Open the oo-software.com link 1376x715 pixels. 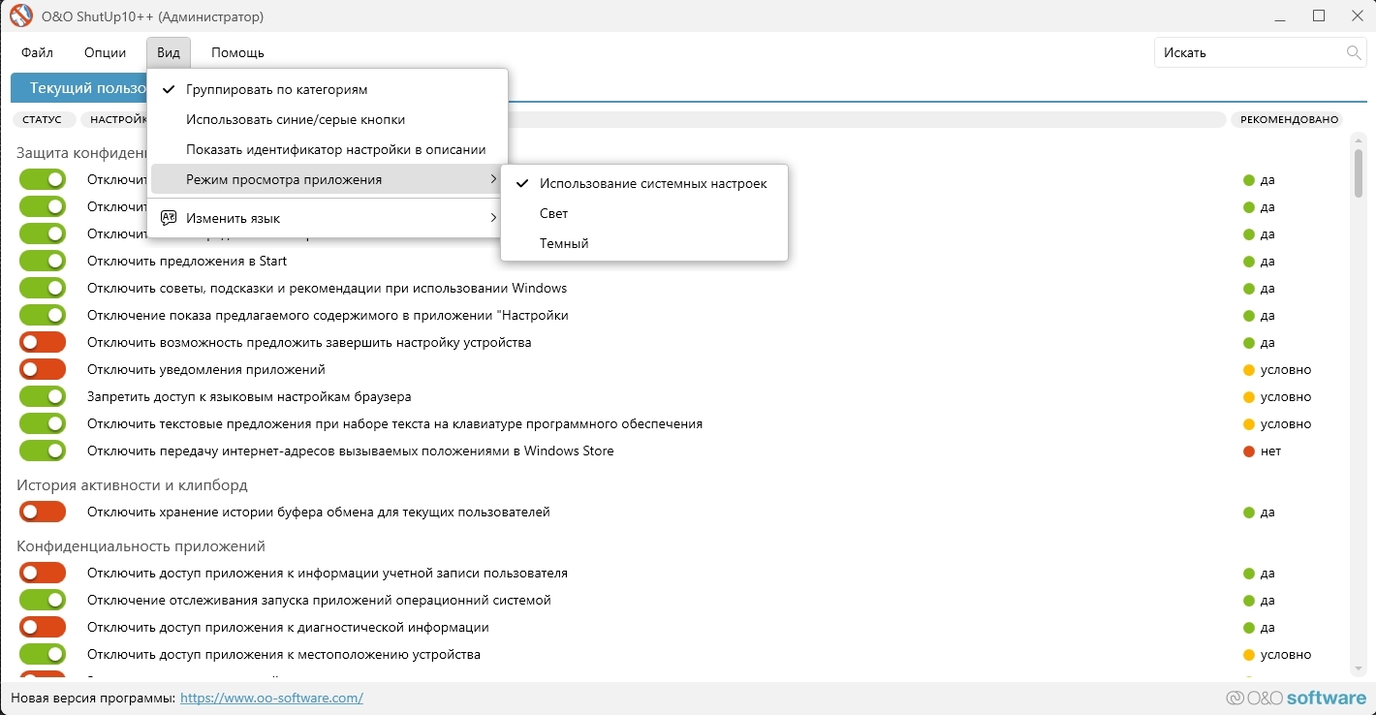[x=271, y=698]
